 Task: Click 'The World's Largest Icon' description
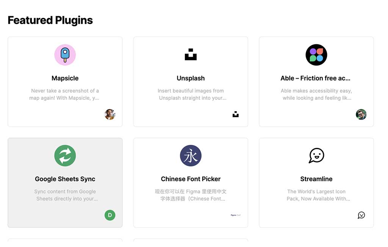(316, 192)
